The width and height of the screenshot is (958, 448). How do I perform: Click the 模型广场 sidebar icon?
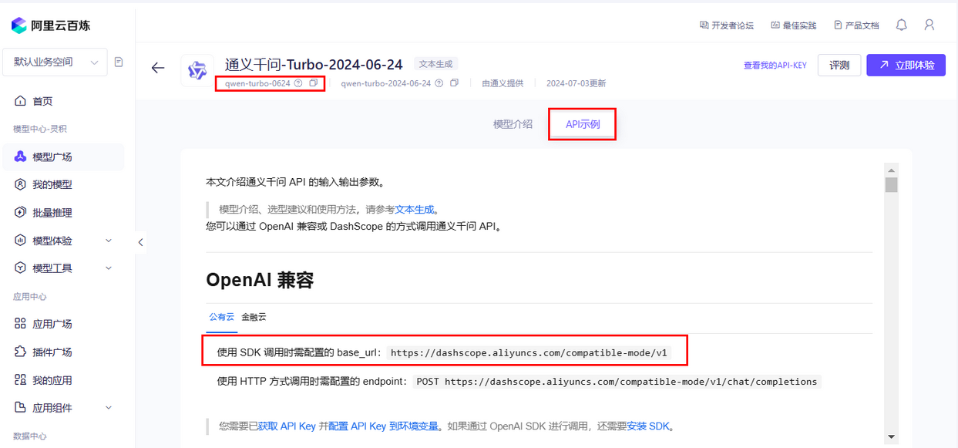tap(20, 157)
